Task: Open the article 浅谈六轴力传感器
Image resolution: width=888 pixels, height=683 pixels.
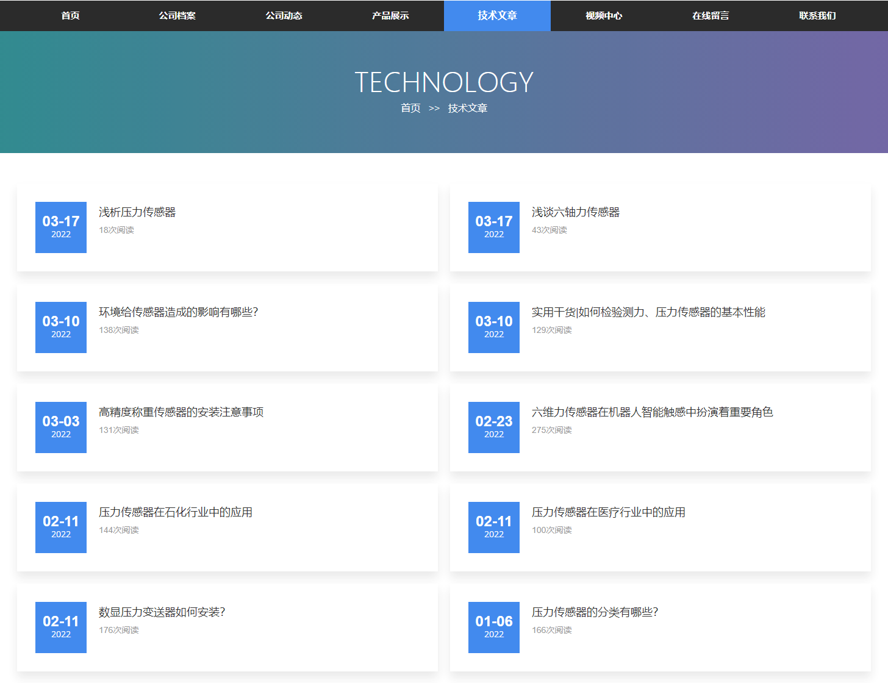Action: pos(575,212)
